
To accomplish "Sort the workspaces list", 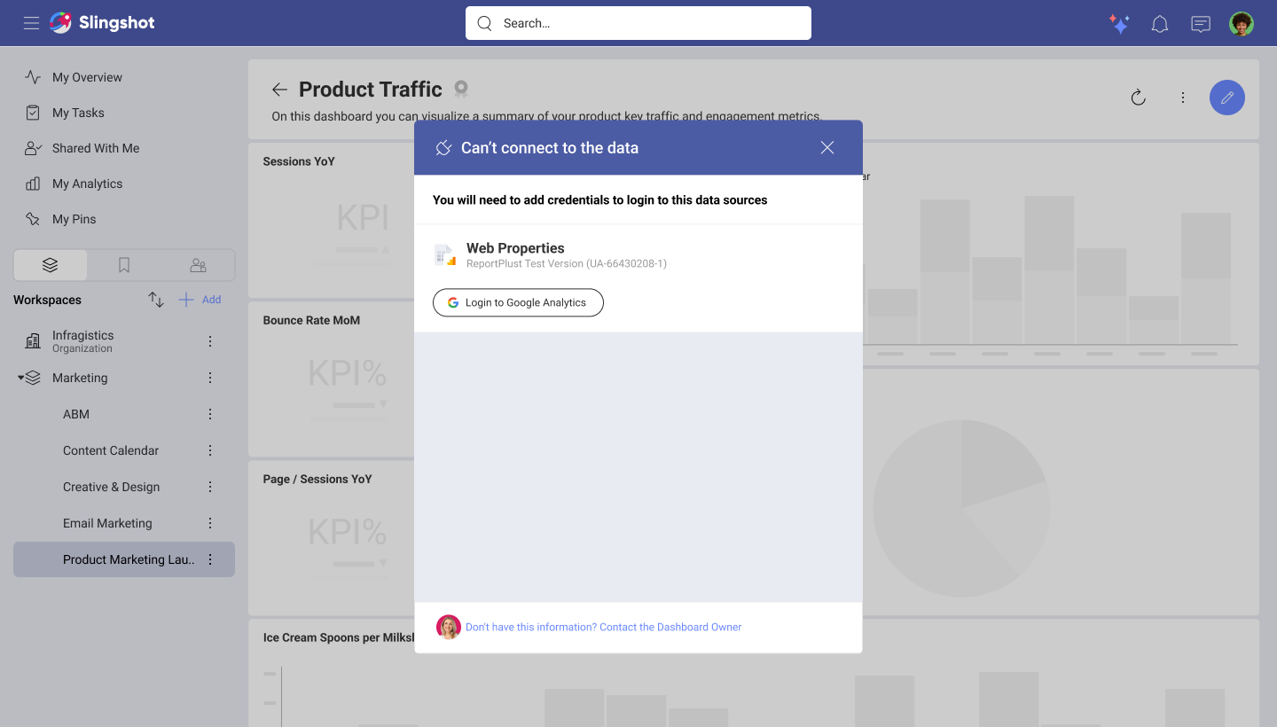I will tap(156, 300).
